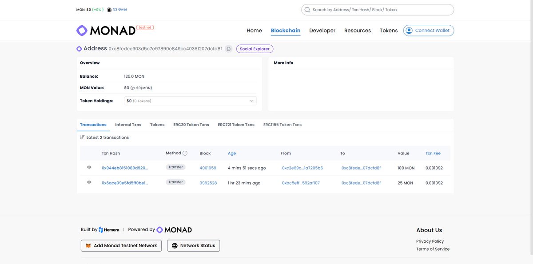Expand the Token Holdings dropdown
Image resolution: width=533 pixels, height=264 pixels.
[x=190, y=101]
